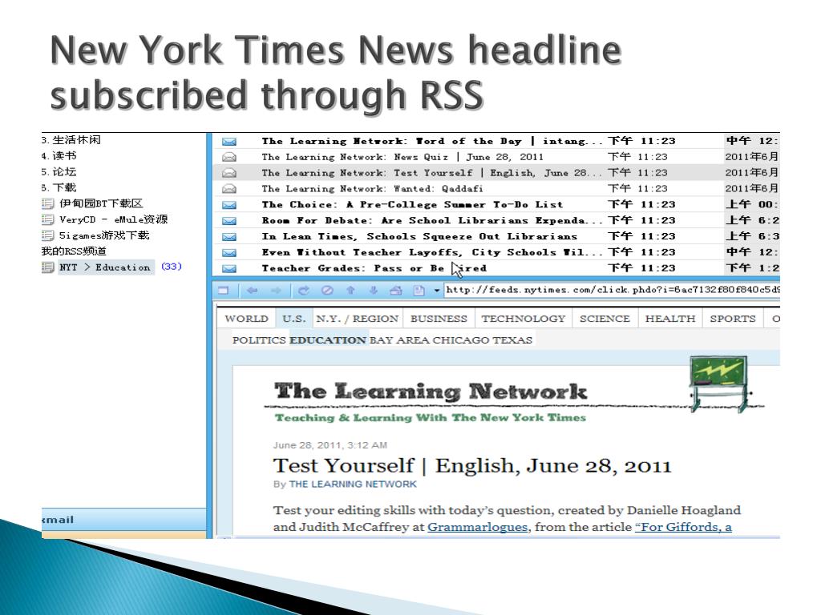Select the 我的RSS频道 group
This screenshot has height=615, width=821.
coord(74,251)
